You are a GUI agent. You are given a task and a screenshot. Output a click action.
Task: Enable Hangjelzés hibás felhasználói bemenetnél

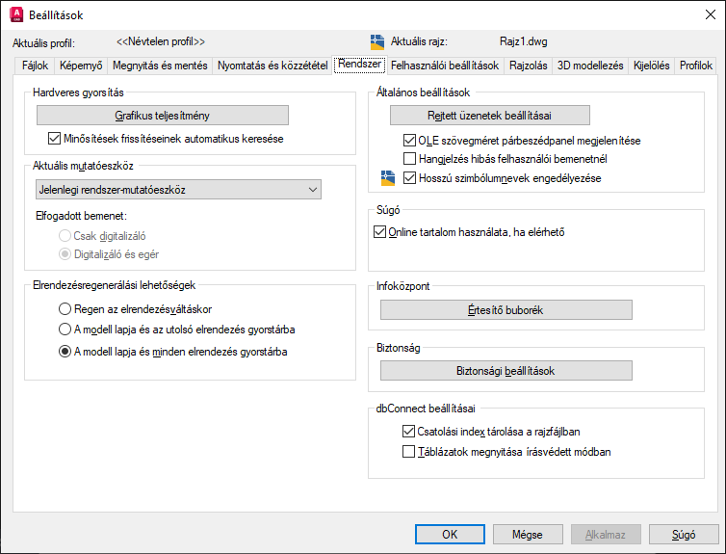pyautogui.click(x=410, y=159)
